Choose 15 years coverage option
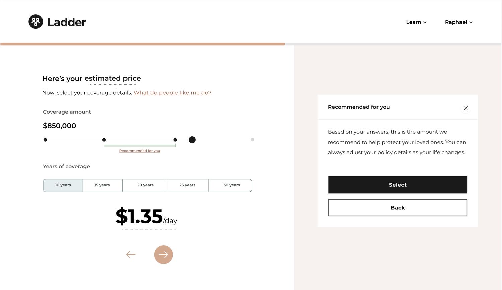 pyautogui.click(x=102, y=185)
